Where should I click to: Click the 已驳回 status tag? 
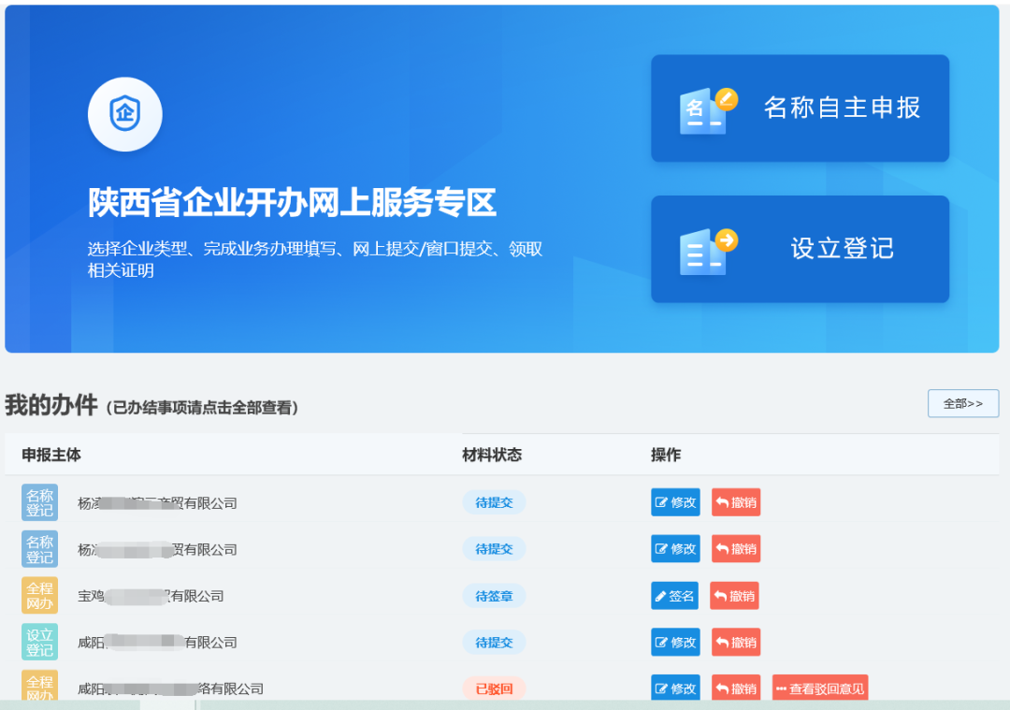[x=494, y=688]
